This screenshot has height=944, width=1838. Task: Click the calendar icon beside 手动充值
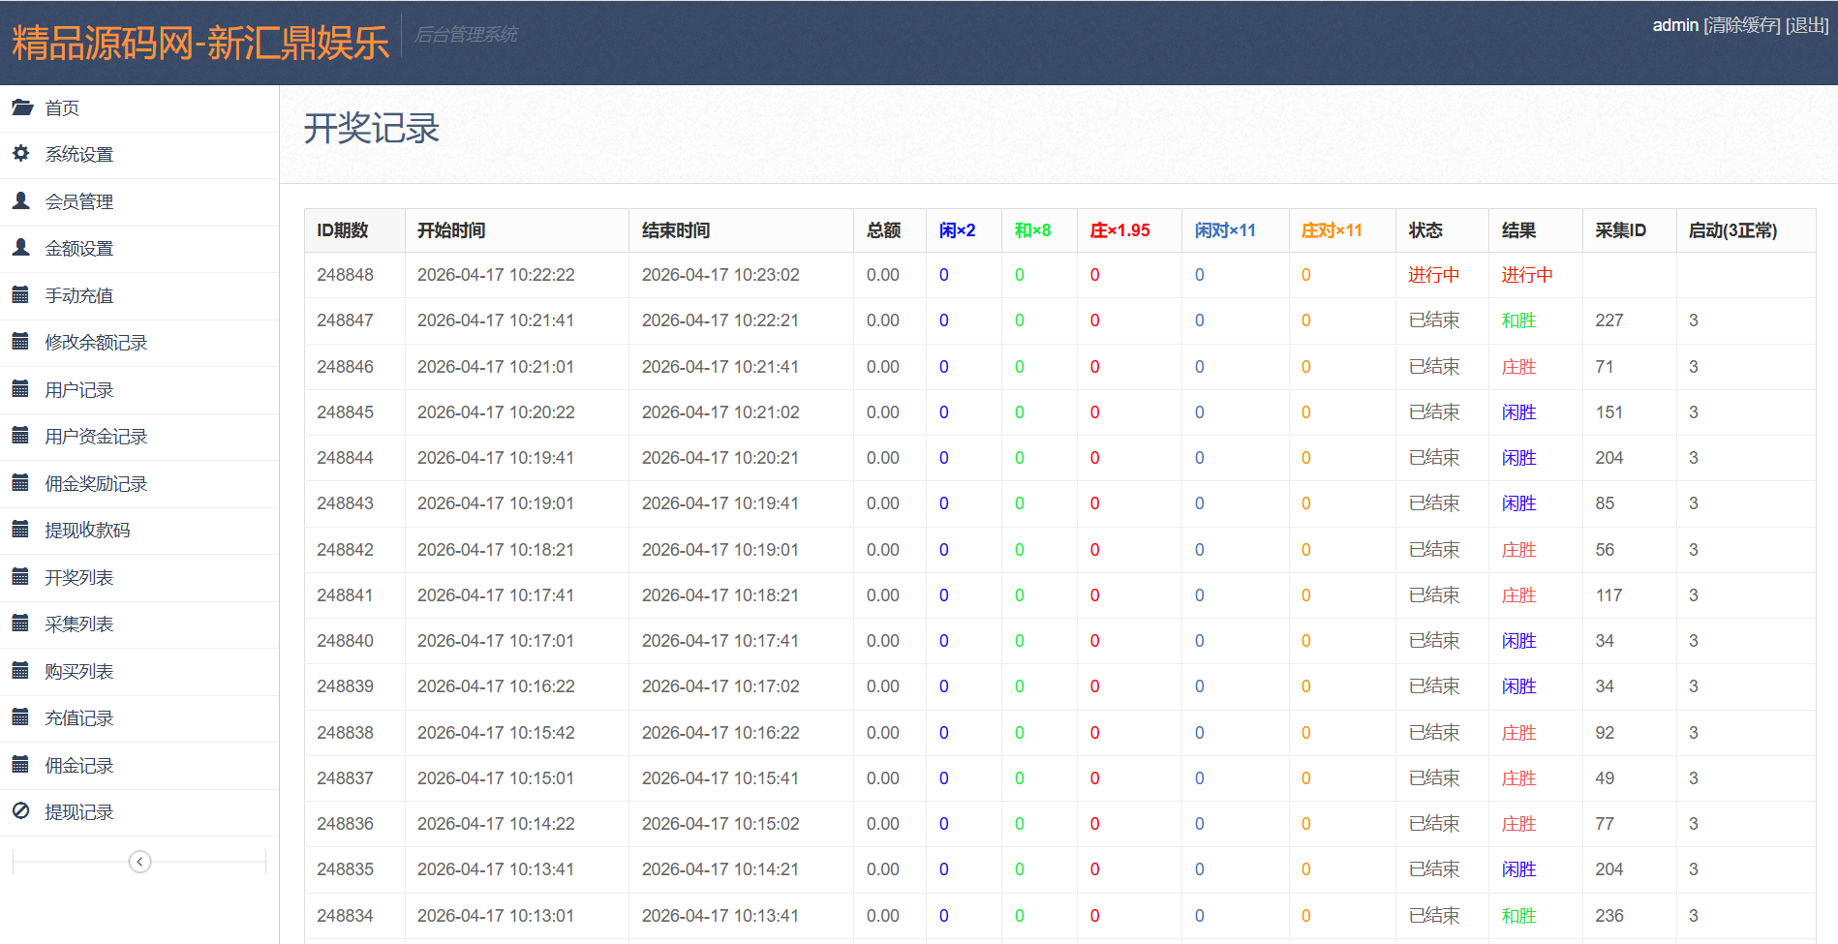(20, 295)
